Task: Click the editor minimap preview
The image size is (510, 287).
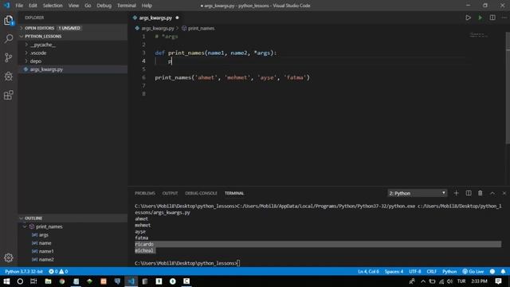Action: click(479, 35)
